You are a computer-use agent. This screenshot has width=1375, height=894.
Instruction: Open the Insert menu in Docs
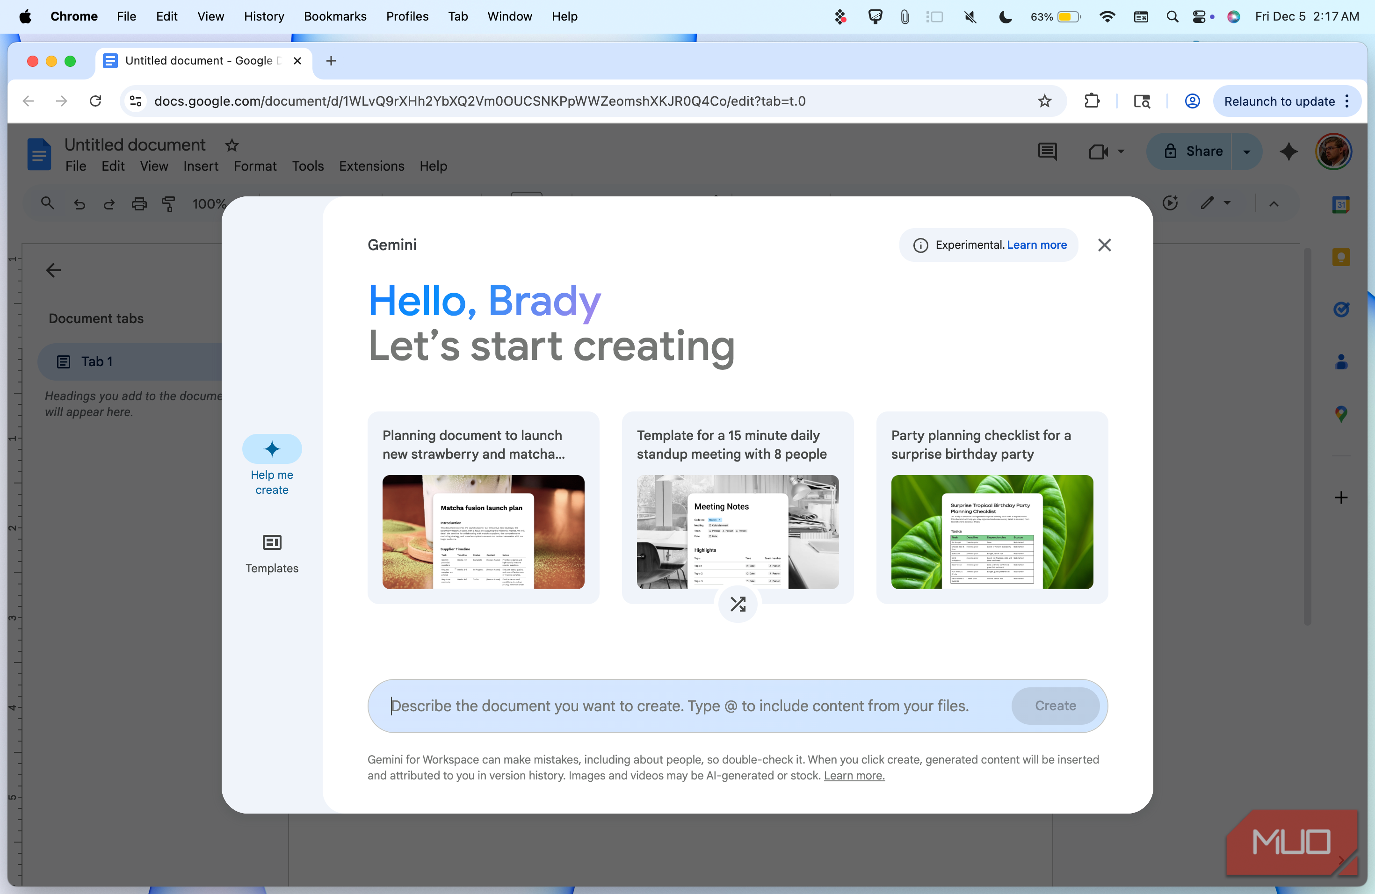coord(201,166)
